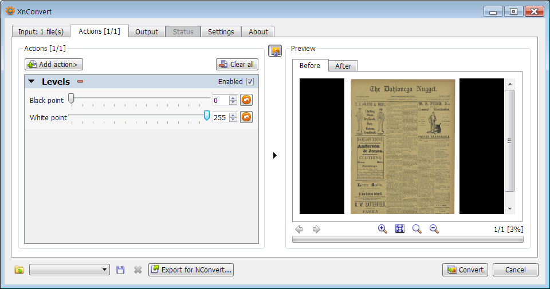Click the newspaper preview thumbnail
Screen dimensions: 550x289
pyautogui.click(x=403, y=146)
